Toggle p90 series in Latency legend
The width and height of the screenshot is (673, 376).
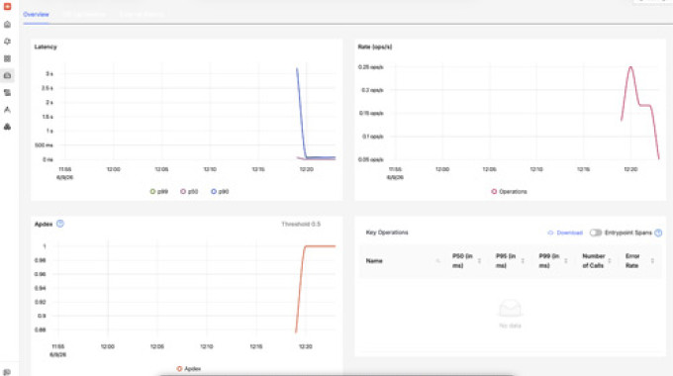coord(220,191)
